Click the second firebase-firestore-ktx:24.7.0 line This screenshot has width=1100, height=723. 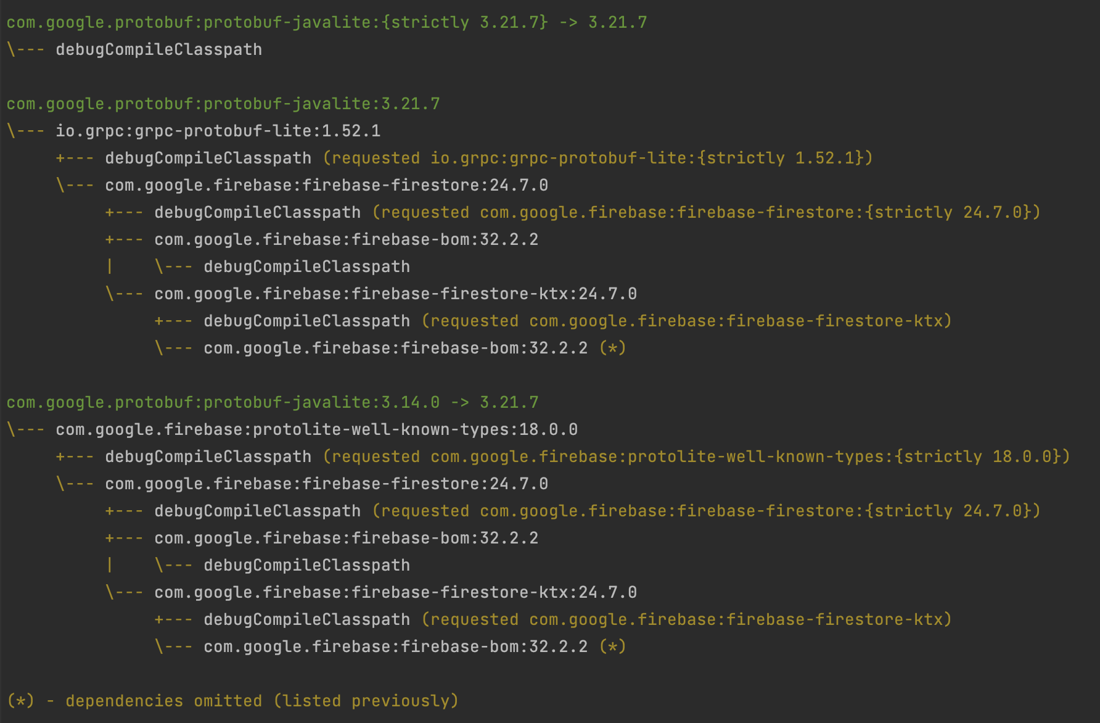point(396,592)
